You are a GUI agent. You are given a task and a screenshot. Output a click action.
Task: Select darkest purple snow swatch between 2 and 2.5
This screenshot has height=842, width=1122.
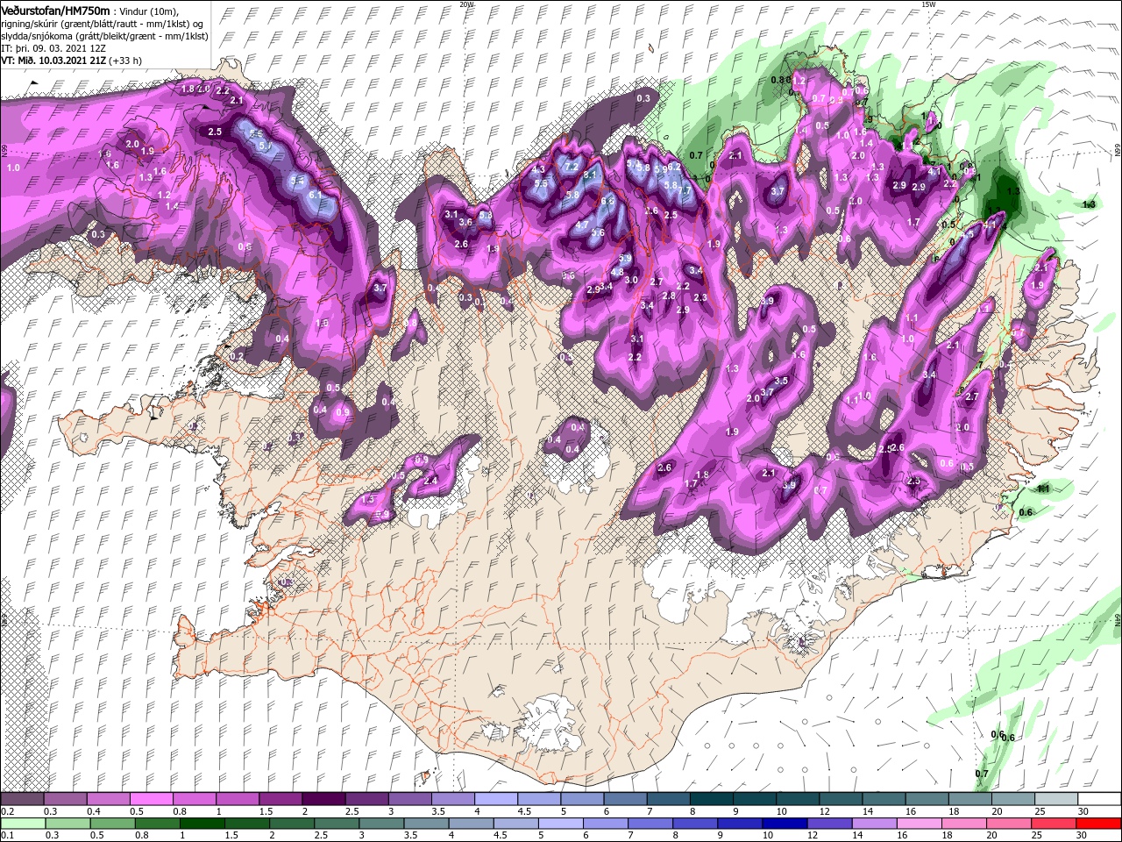tap(323, 799)
